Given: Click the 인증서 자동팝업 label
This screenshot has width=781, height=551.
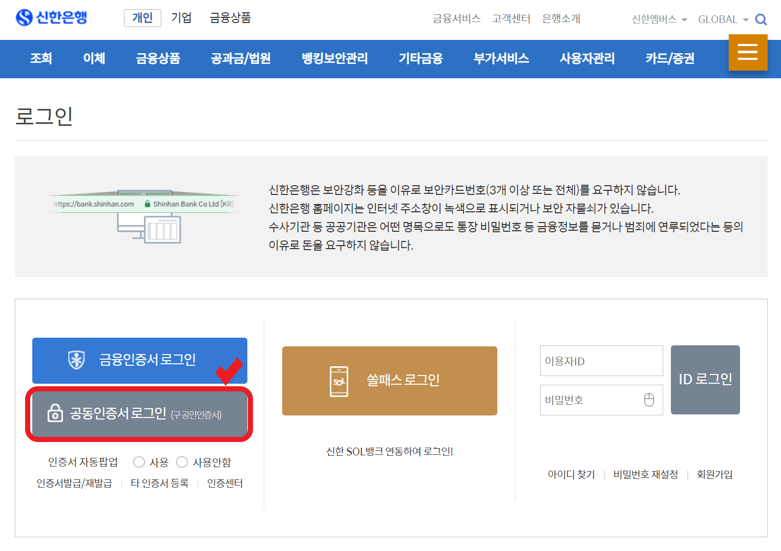Looking at the screenshot, I should click(x=83, y=462).
